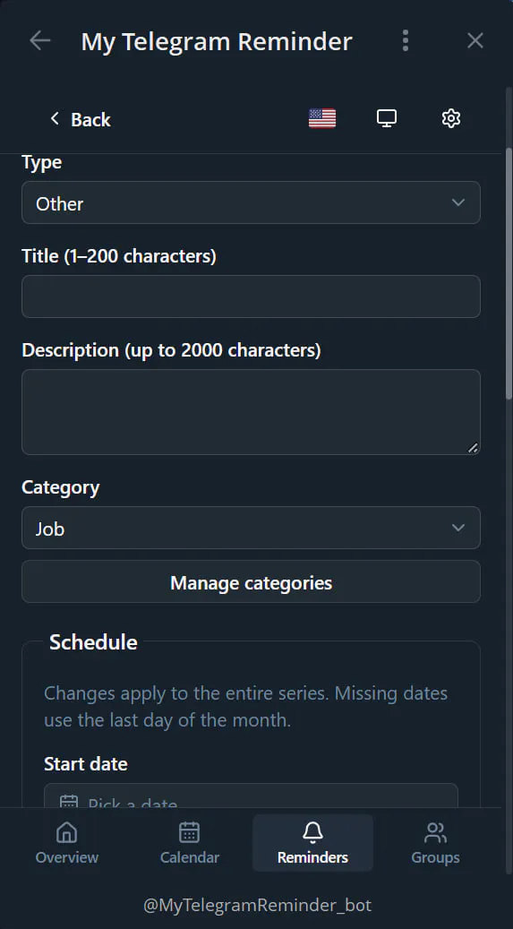The image size is (513, 929).
Task: Expand the Category dropdown showing Job
Action: coord(252,528)
